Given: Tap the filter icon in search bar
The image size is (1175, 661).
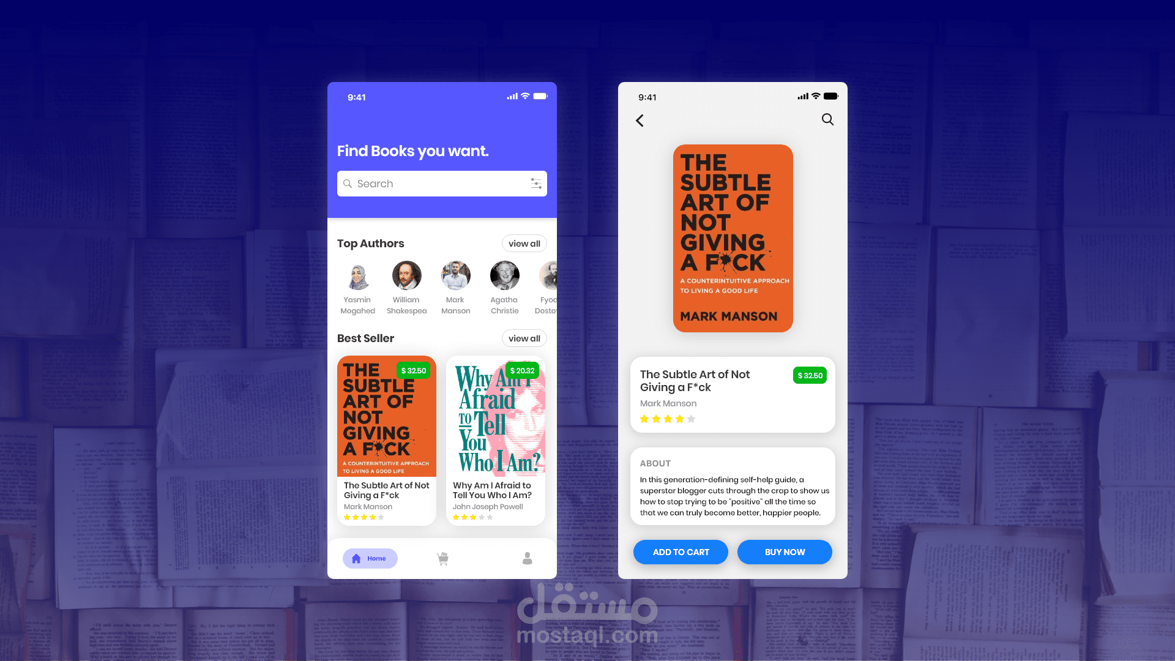Looking at the screenshot, I should (x=536, y=183).
